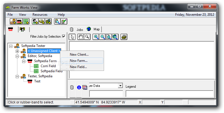Open the File menu
This screenshot has width=224, height=113.
coord(10,15)
